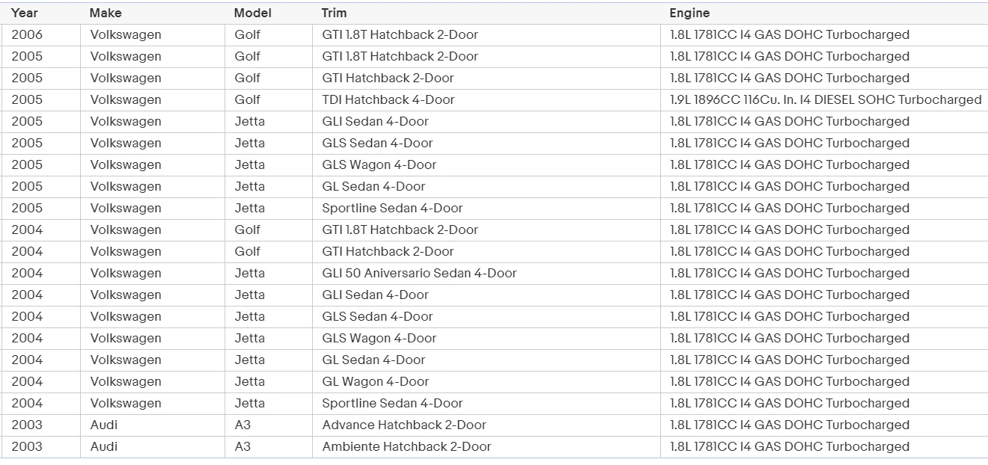
Task: Click the Model column header
Action: pos(252,13)
